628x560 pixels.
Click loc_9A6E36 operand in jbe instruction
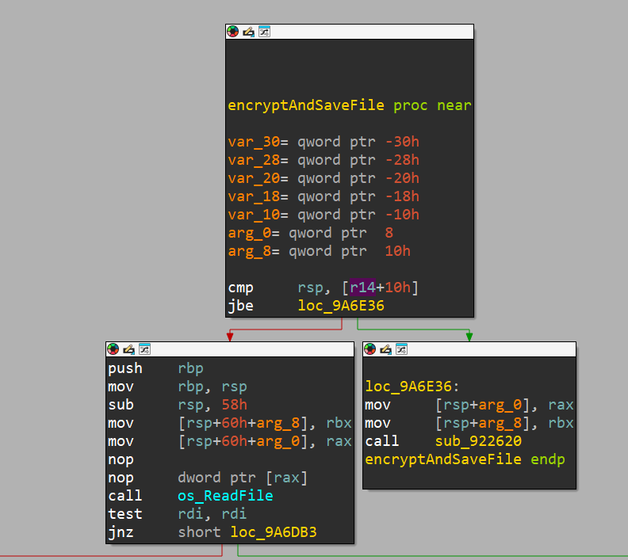(340, 306)
